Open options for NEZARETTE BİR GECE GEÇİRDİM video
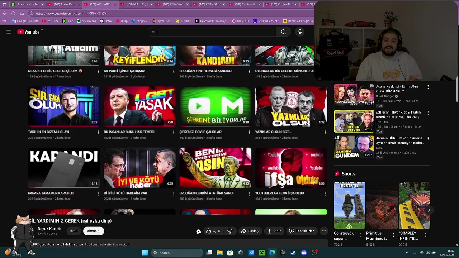 (98, 71)
